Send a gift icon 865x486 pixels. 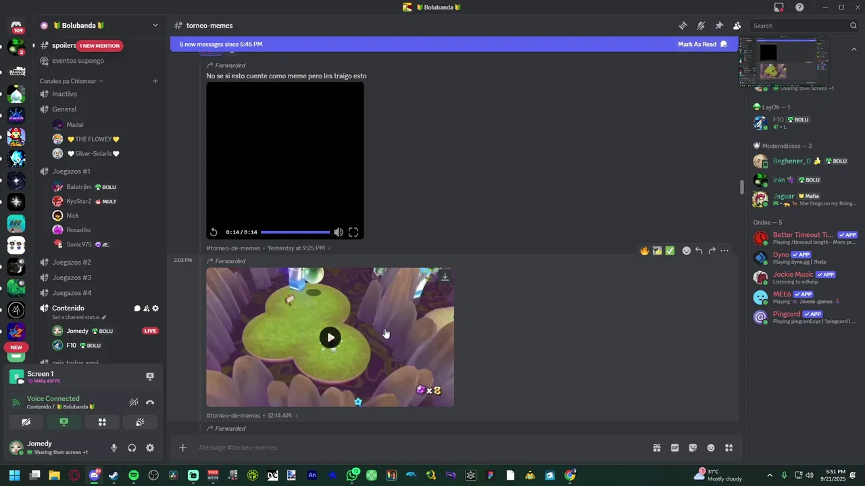coord(656,448)
